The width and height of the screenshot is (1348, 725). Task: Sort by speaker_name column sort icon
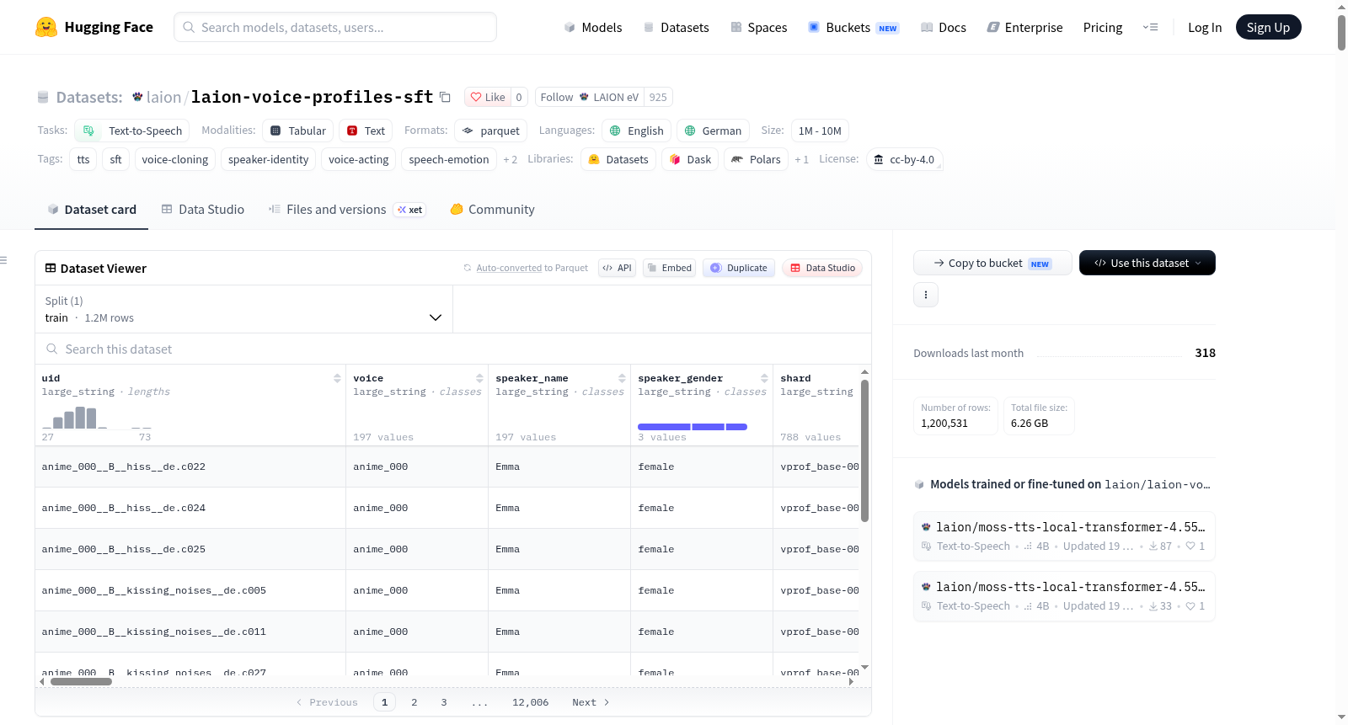tap(622, 378)
